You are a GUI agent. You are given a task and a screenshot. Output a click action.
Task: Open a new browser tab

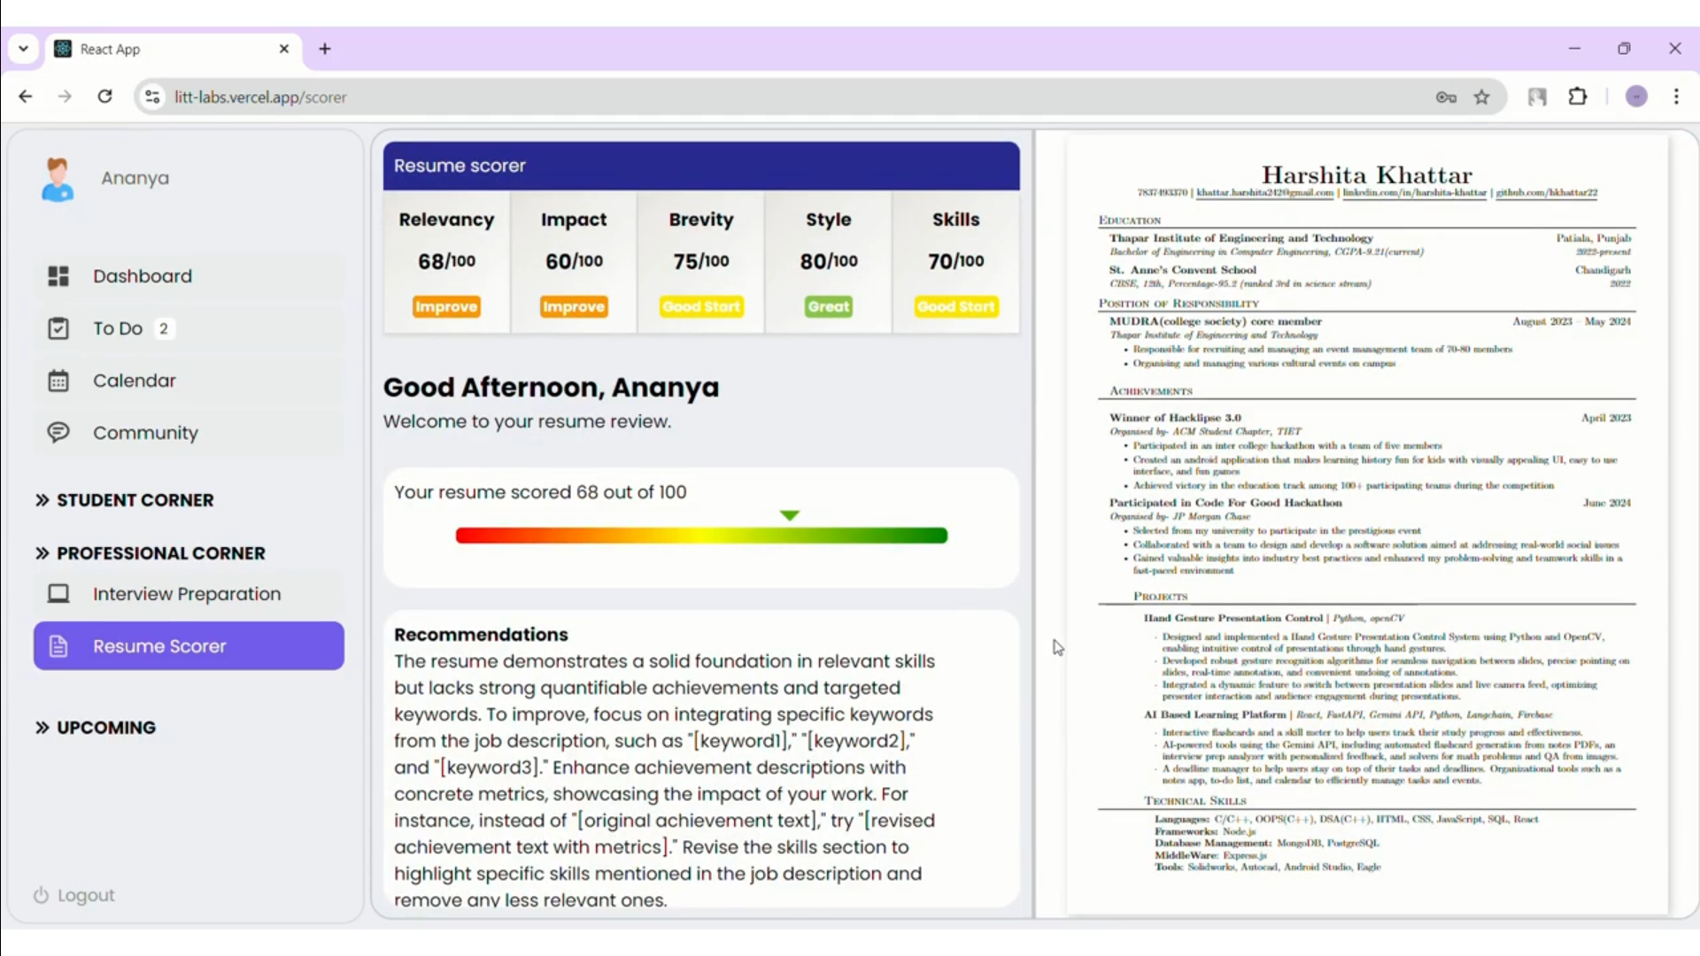coord(325,50)
